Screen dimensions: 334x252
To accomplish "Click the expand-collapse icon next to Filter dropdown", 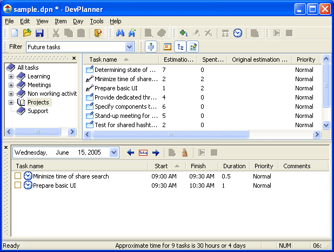I will coord(151,47).
